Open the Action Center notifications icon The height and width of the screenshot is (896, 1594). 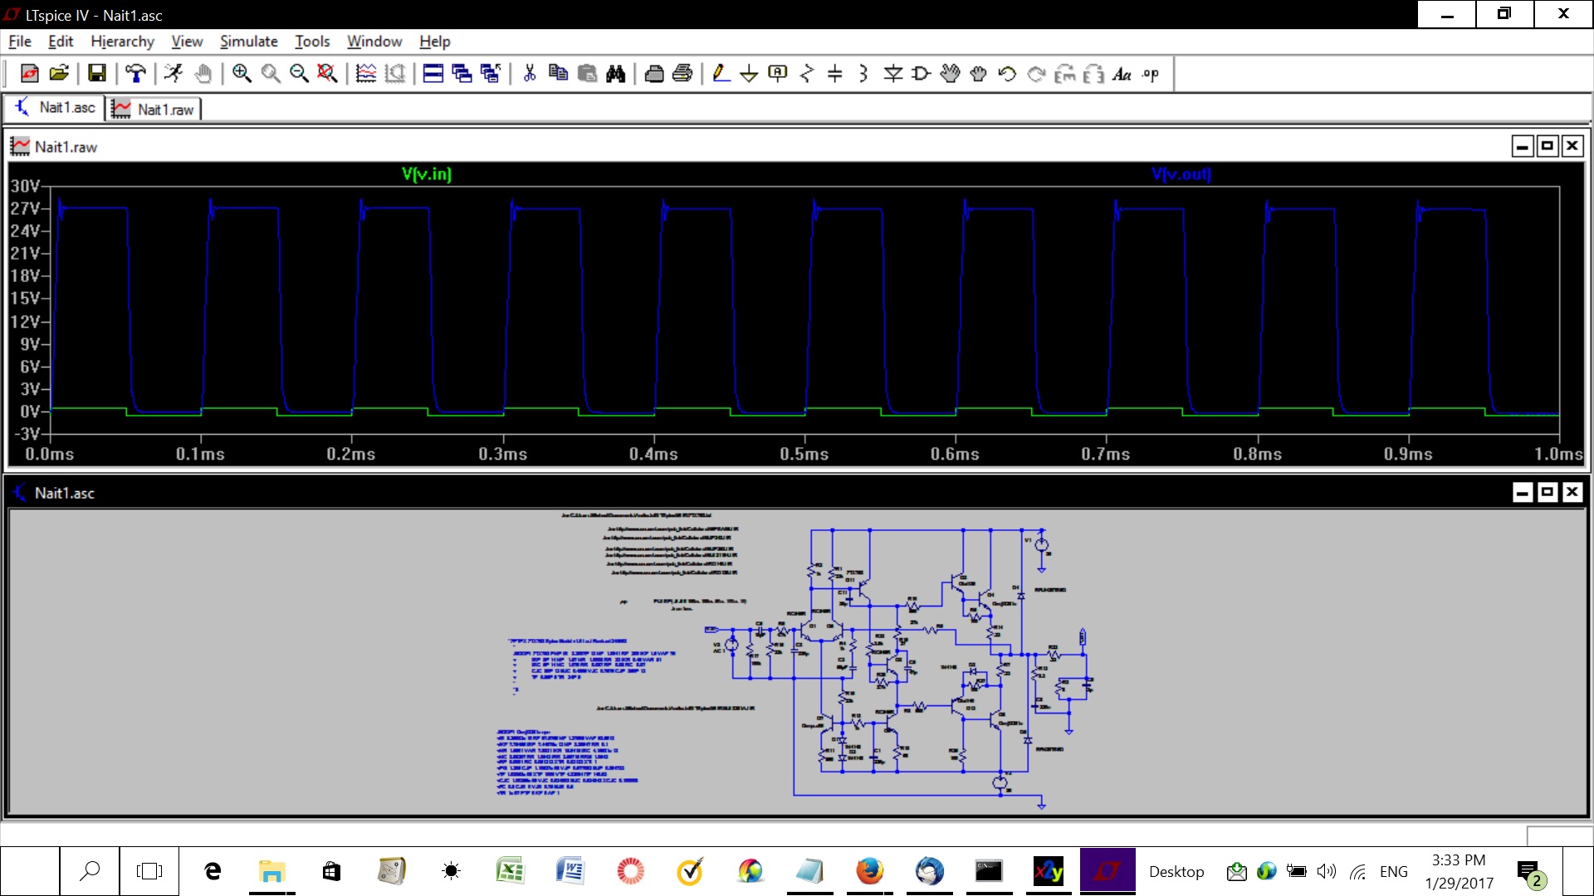click(x=1530, y=872)
